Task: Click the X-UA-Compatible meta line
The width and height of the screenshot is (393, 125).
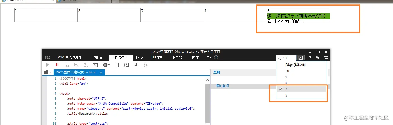Action: pos(115,104)
